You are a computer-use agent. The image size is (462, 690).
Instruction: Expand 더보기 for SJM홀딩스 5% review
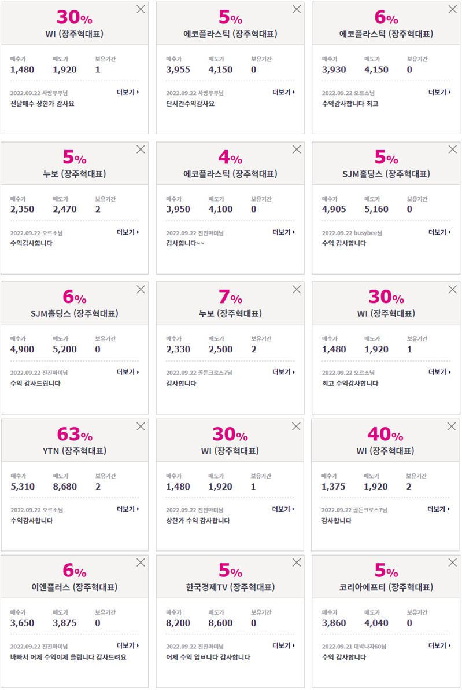[439, 232]
